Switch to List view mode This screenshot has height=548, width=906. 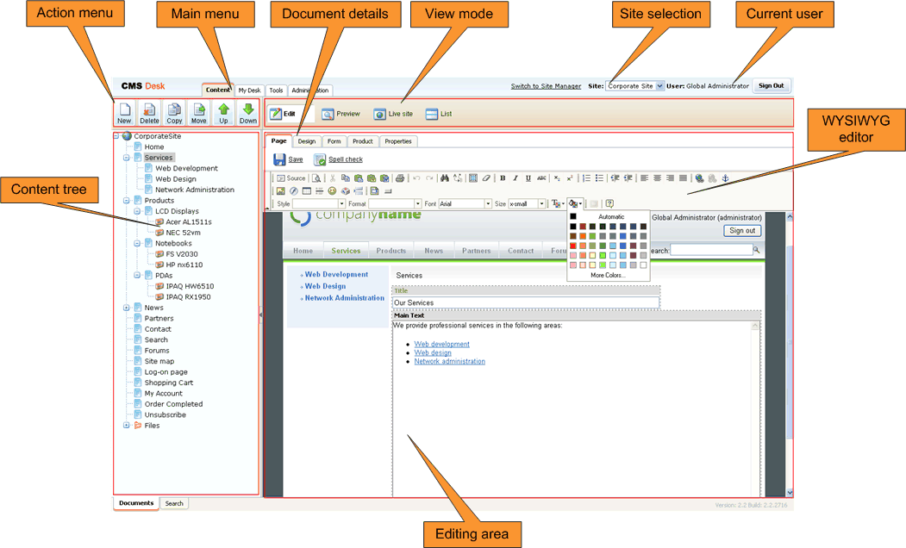(439, 114)
